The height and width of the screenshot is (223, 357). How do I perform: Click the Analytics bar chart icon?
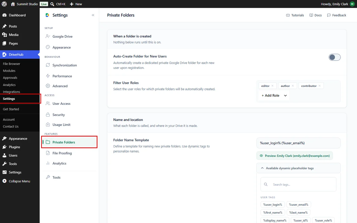[x=48, y=163]
